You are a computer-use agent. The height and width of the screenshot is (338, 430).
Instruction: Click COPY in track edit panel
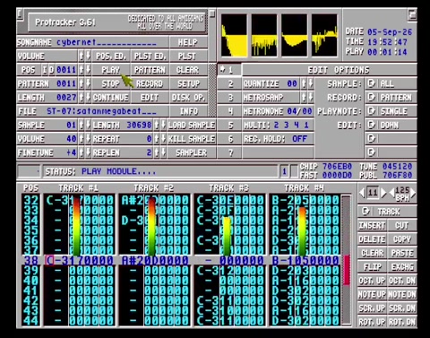(402, 239)
